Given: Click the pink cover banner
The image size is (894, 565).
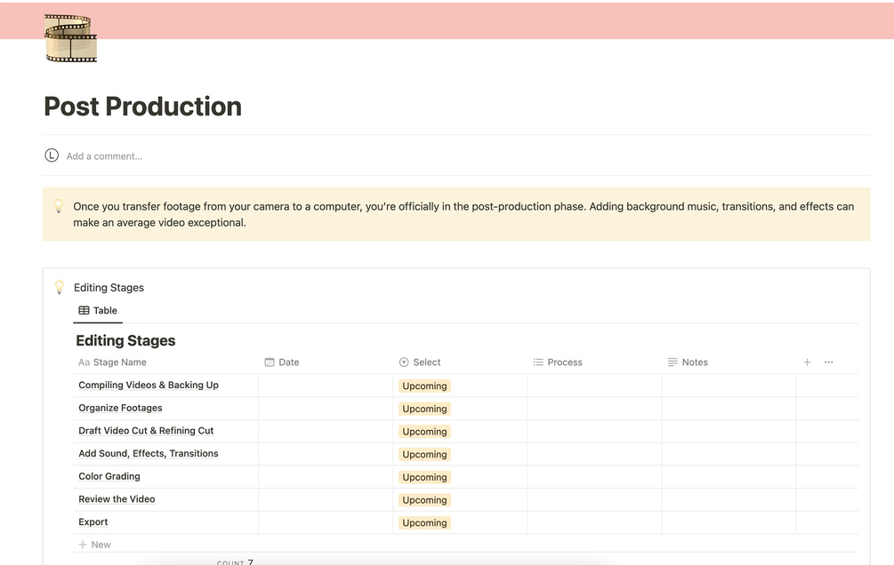Looking at the screenshot, I should point(489,20).
